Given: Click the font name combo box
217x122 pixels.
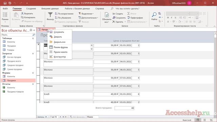Looking at the screenshot, I should [x=178, y=14].
